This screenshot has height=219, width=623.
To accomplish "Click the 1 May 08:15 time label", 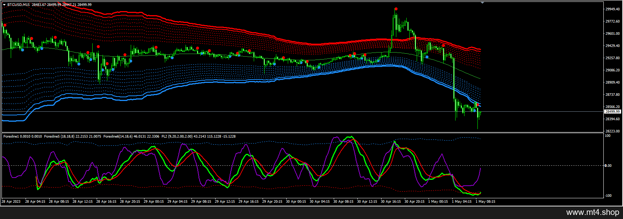I will (486, 202).
